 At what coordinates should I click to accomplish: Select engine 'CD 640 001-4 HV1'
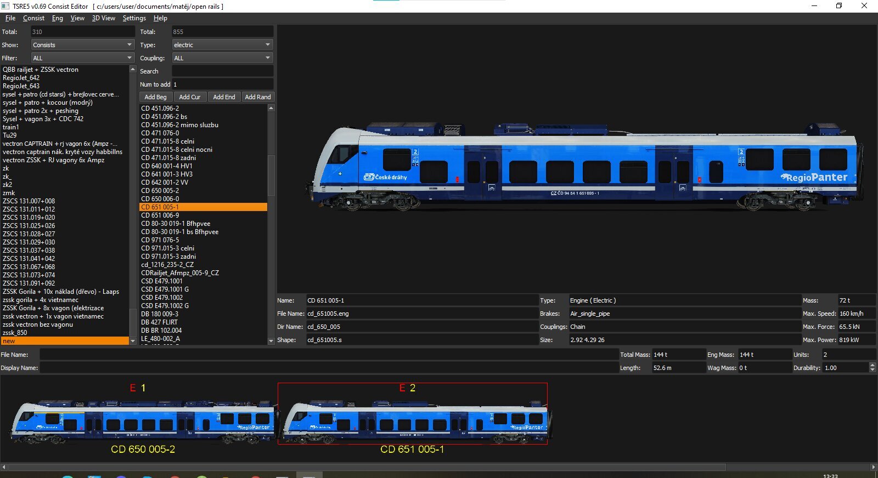click(204, 166)
